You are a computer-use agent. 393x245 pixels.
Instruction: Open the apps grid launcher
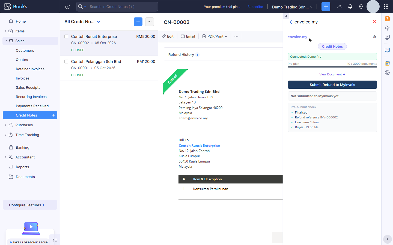386,7
